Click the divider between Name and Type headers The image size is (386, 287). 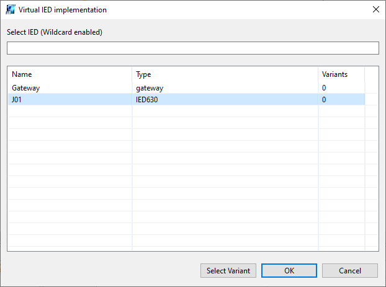click(x=132, y=74)
